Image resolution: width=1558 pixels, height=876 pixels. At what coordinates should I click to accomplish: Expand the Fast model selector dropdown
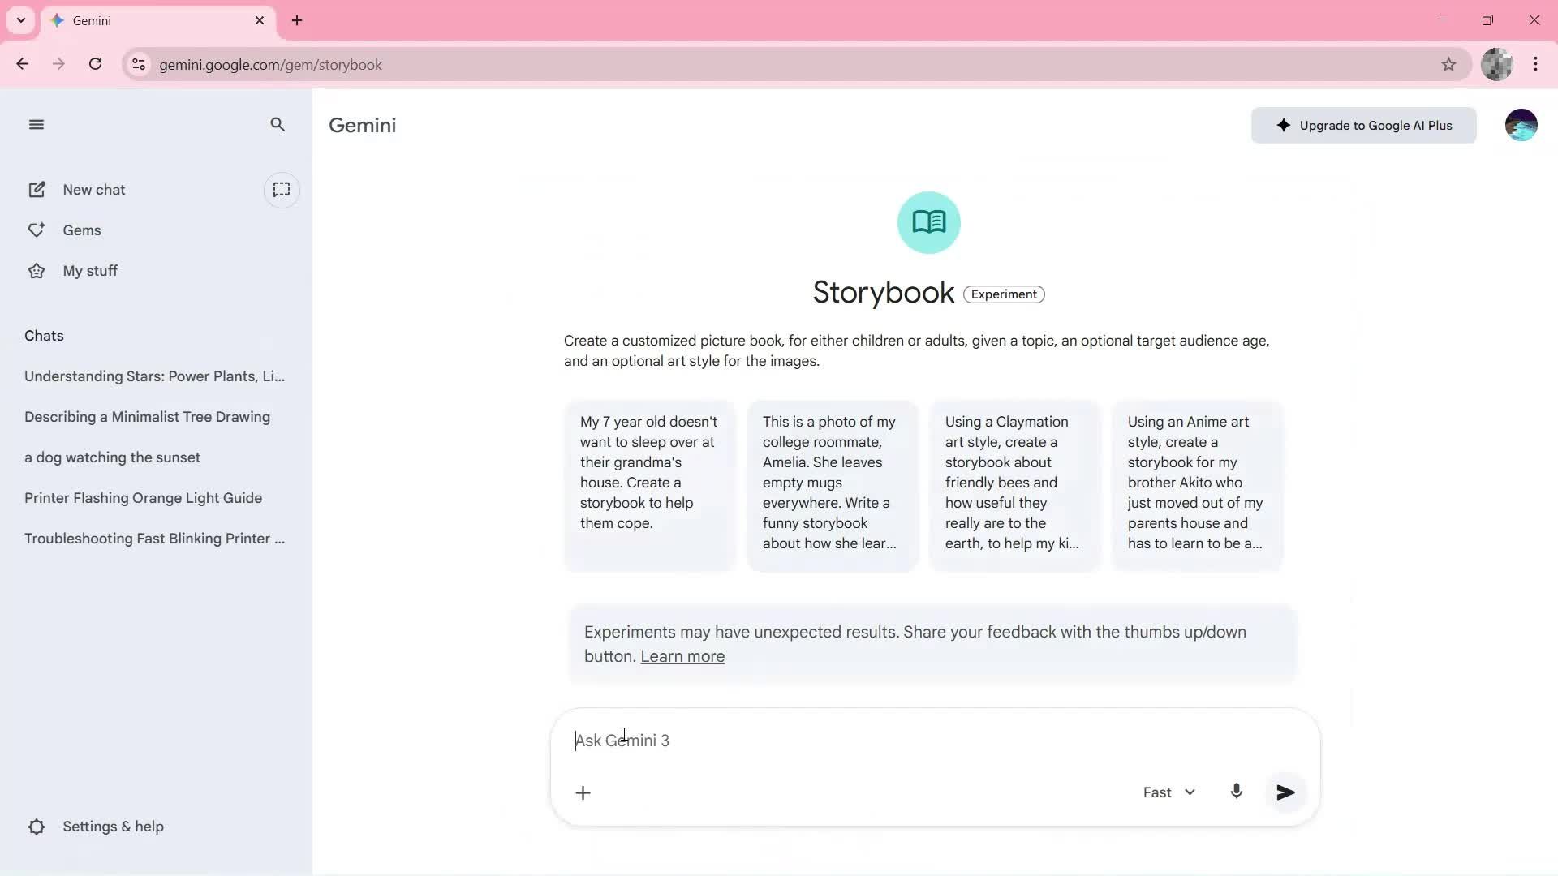tap(1168, 792)
